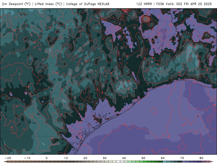The width and height of the screenshot is (217, 163).
Task: Click the 60 label on the color scale
Action: (x=163, y=158)
